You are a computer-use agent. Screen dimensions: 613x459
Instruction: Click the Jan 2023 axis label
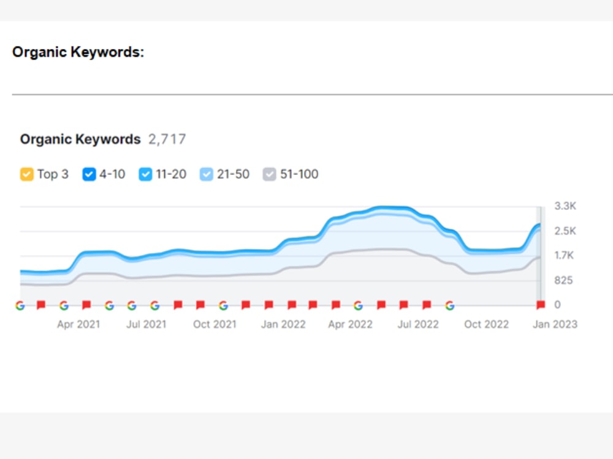(555, 324)
